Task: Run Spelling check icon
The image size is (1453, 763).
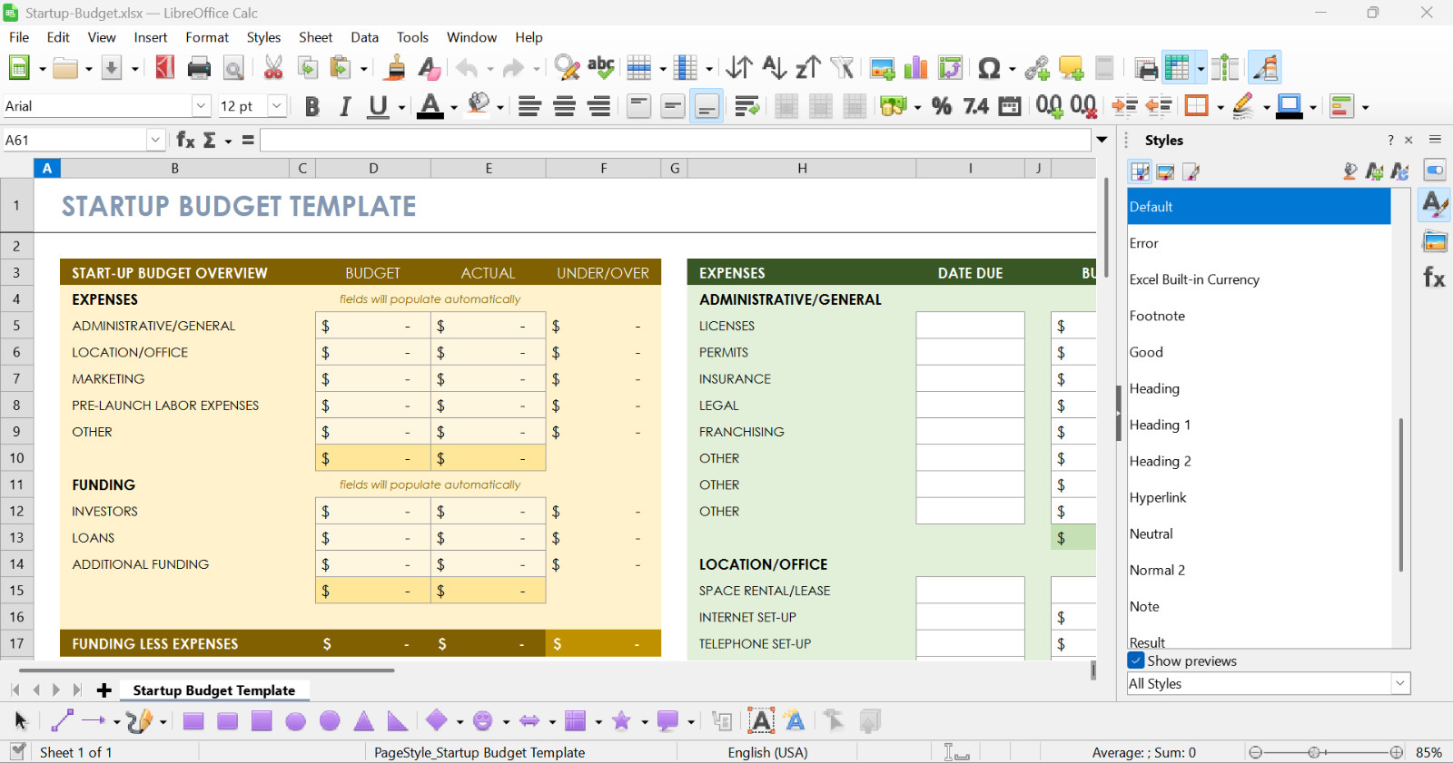Action: pos(601,68)
